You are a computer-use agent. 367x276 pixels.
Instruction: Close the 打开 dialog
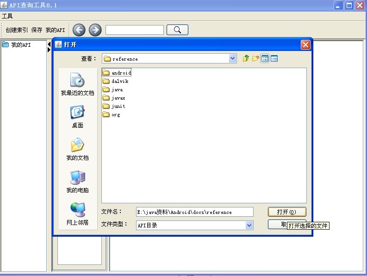pyautogui.click(x=305, y=44)
